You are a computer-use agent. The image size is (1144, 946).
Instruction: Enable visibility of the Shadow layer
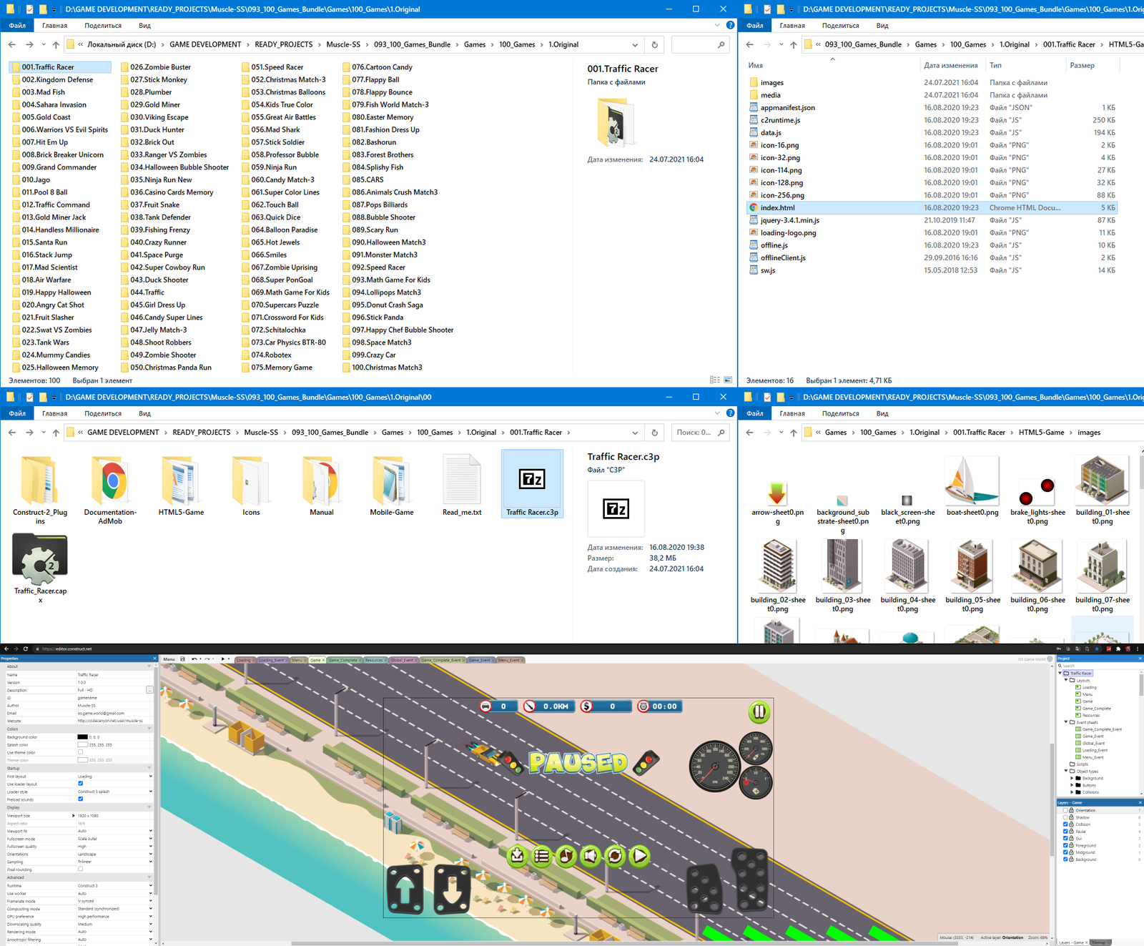(1065, 817)
